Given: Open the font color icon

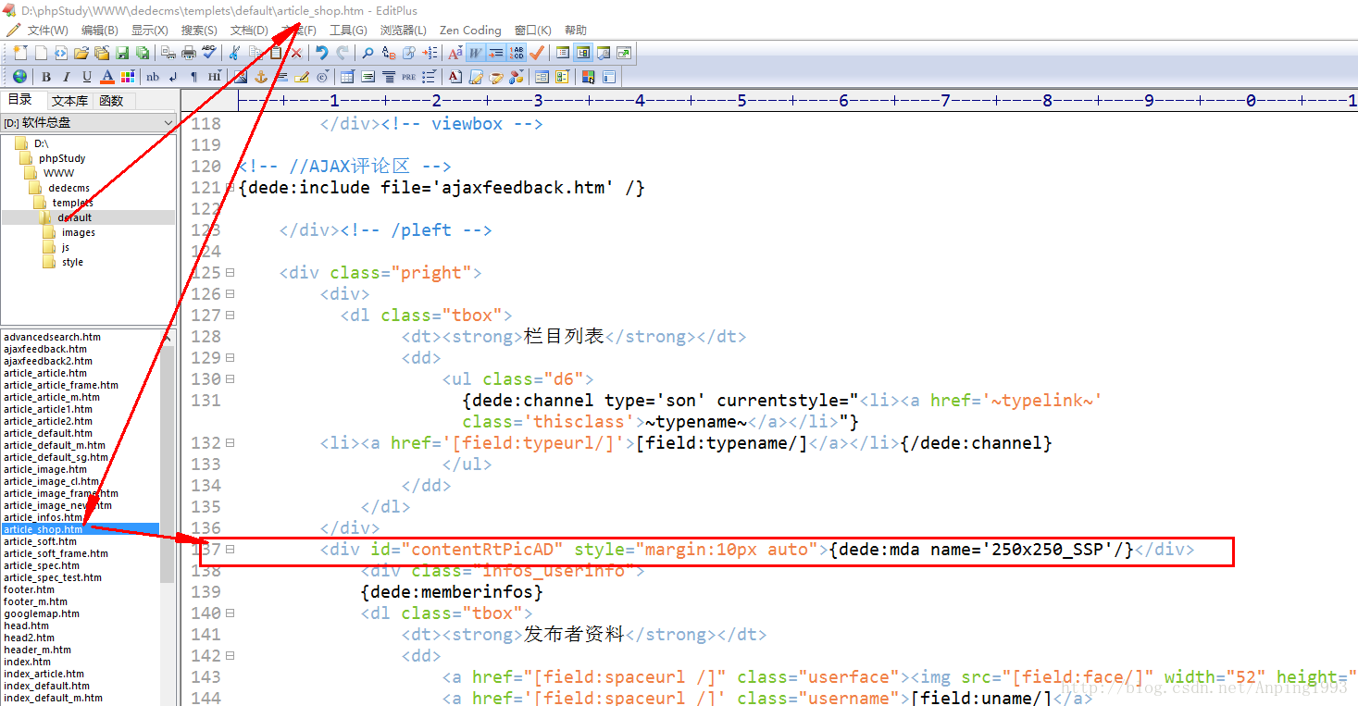Looking at the screenshot, I should pyautogui.click(x=107, y=77).
